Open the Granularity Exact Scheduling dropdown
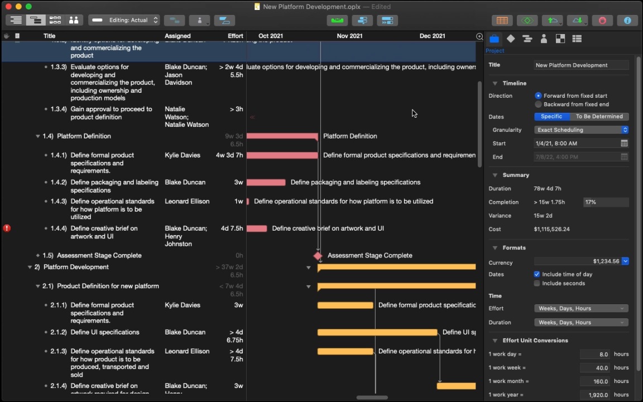Screen dimensions: 643x402 pos(581,130)
